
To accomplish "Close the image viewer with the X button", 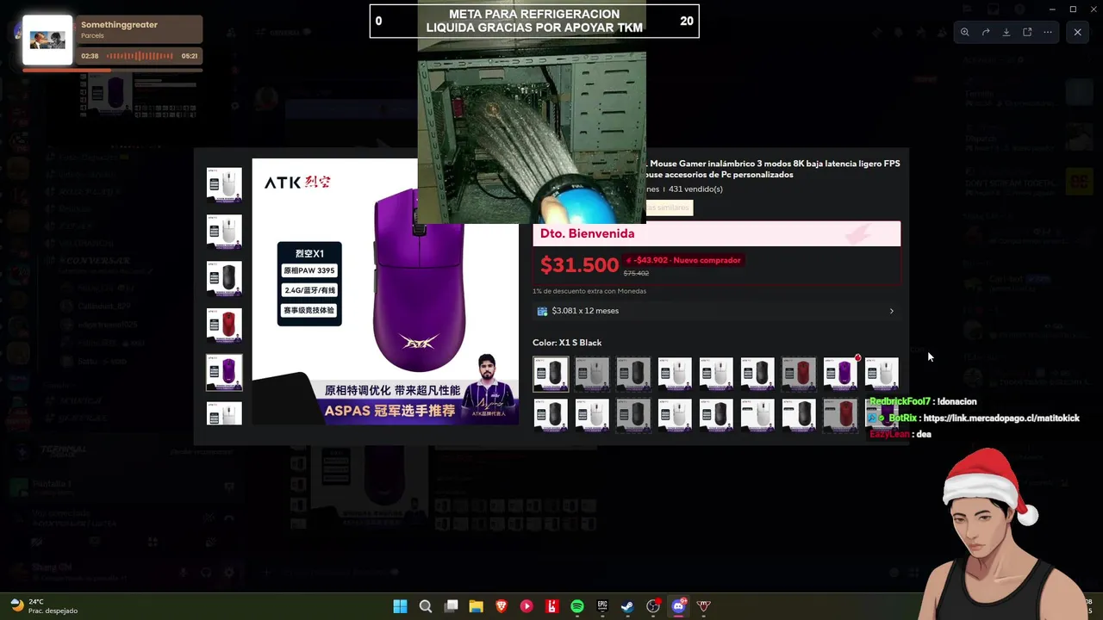I will [x=1077, y=32].
